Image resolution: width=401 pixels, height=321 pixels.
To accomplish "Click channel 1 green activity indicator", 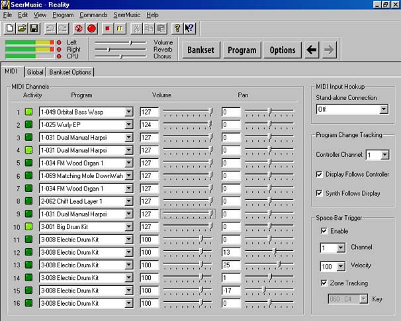I will (28, 112).
